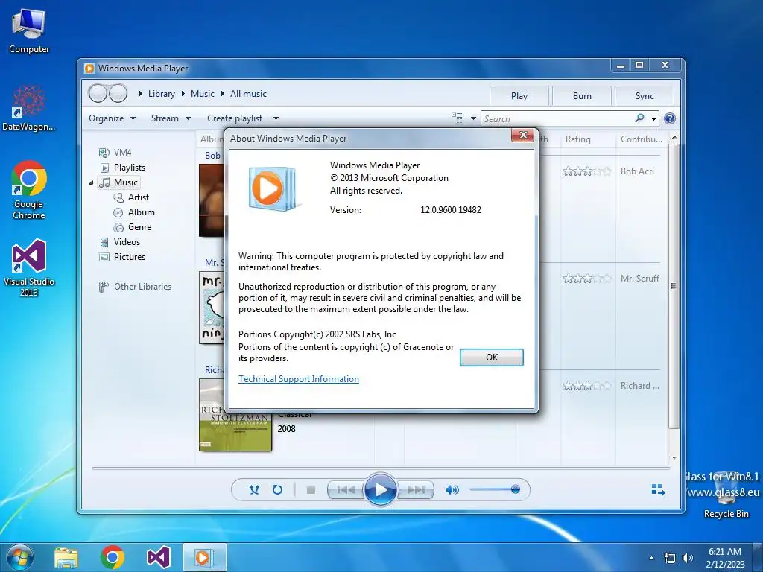Click the Back navigation button
The height and width of the screenshot is (572, 763).
[x=98, y=93]
